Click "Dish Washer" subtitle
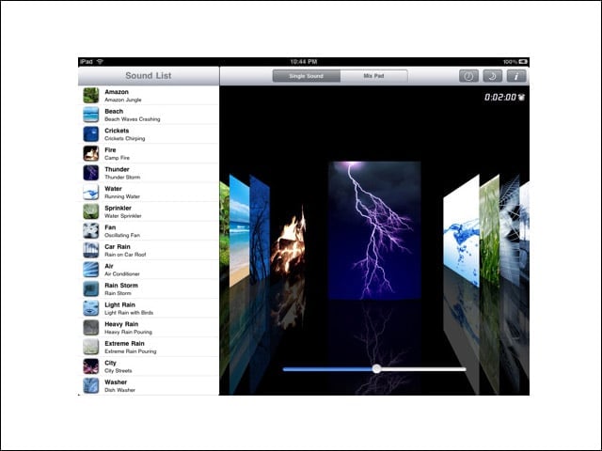The height and width of the screenshot is (451, 602). [x=119, y=390]
